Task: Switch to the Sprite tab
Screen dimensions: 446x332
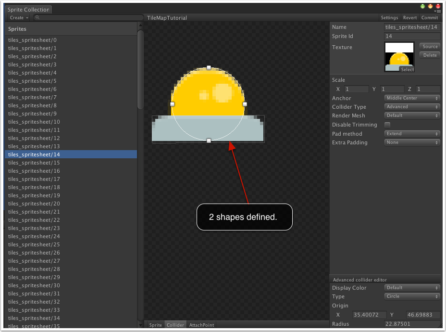Action: 155,325
